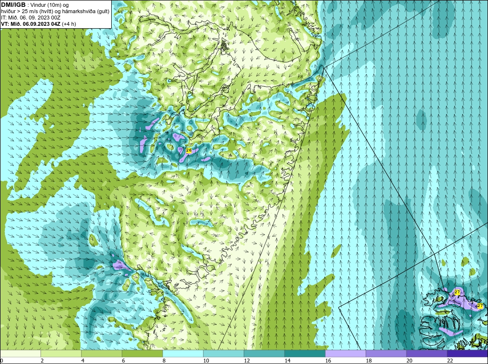The height and width of the screenshot is (364, 488).
Task: Select the 'VT: Mið. 06.09.2023 04Z (+4 h)' line
Action: pos(38,23)
